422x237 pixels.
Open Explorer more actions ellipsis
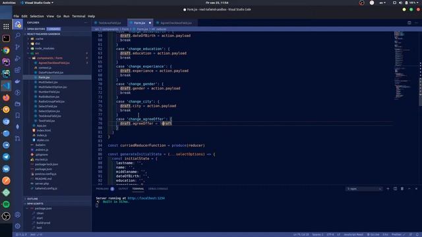point(86,23)
